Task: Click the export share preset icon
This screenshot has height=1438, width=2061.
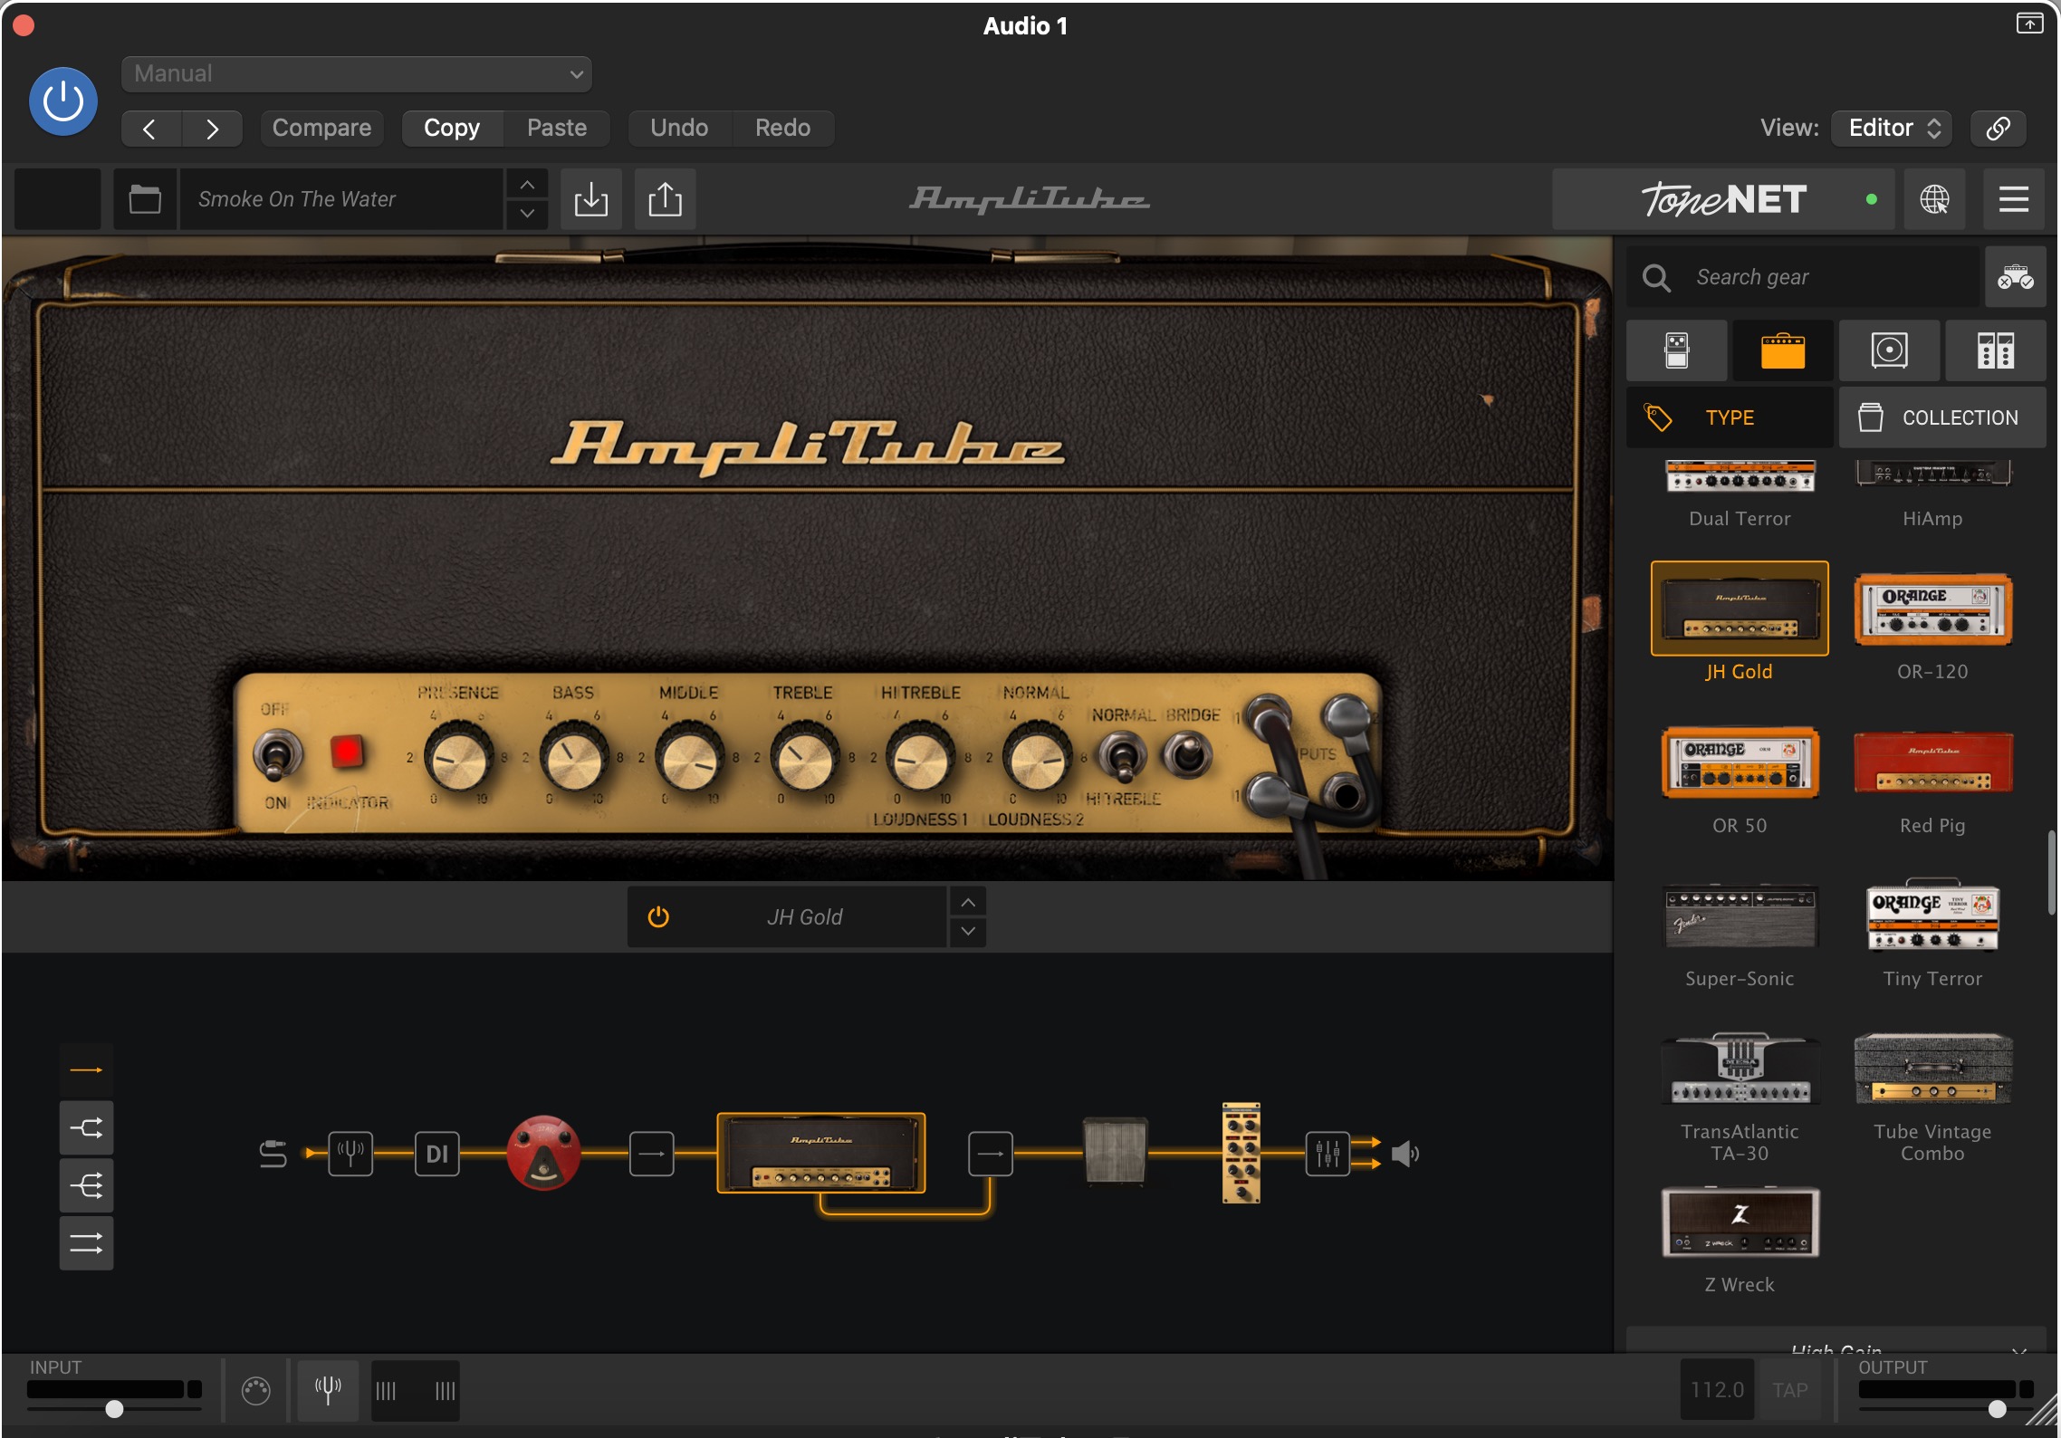Action: [665, 198]
